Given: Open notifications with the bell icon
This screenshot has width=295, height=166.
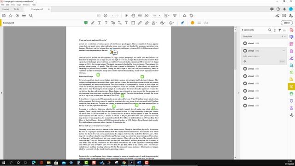Looking at the screenshot, I should pos(284,9).
